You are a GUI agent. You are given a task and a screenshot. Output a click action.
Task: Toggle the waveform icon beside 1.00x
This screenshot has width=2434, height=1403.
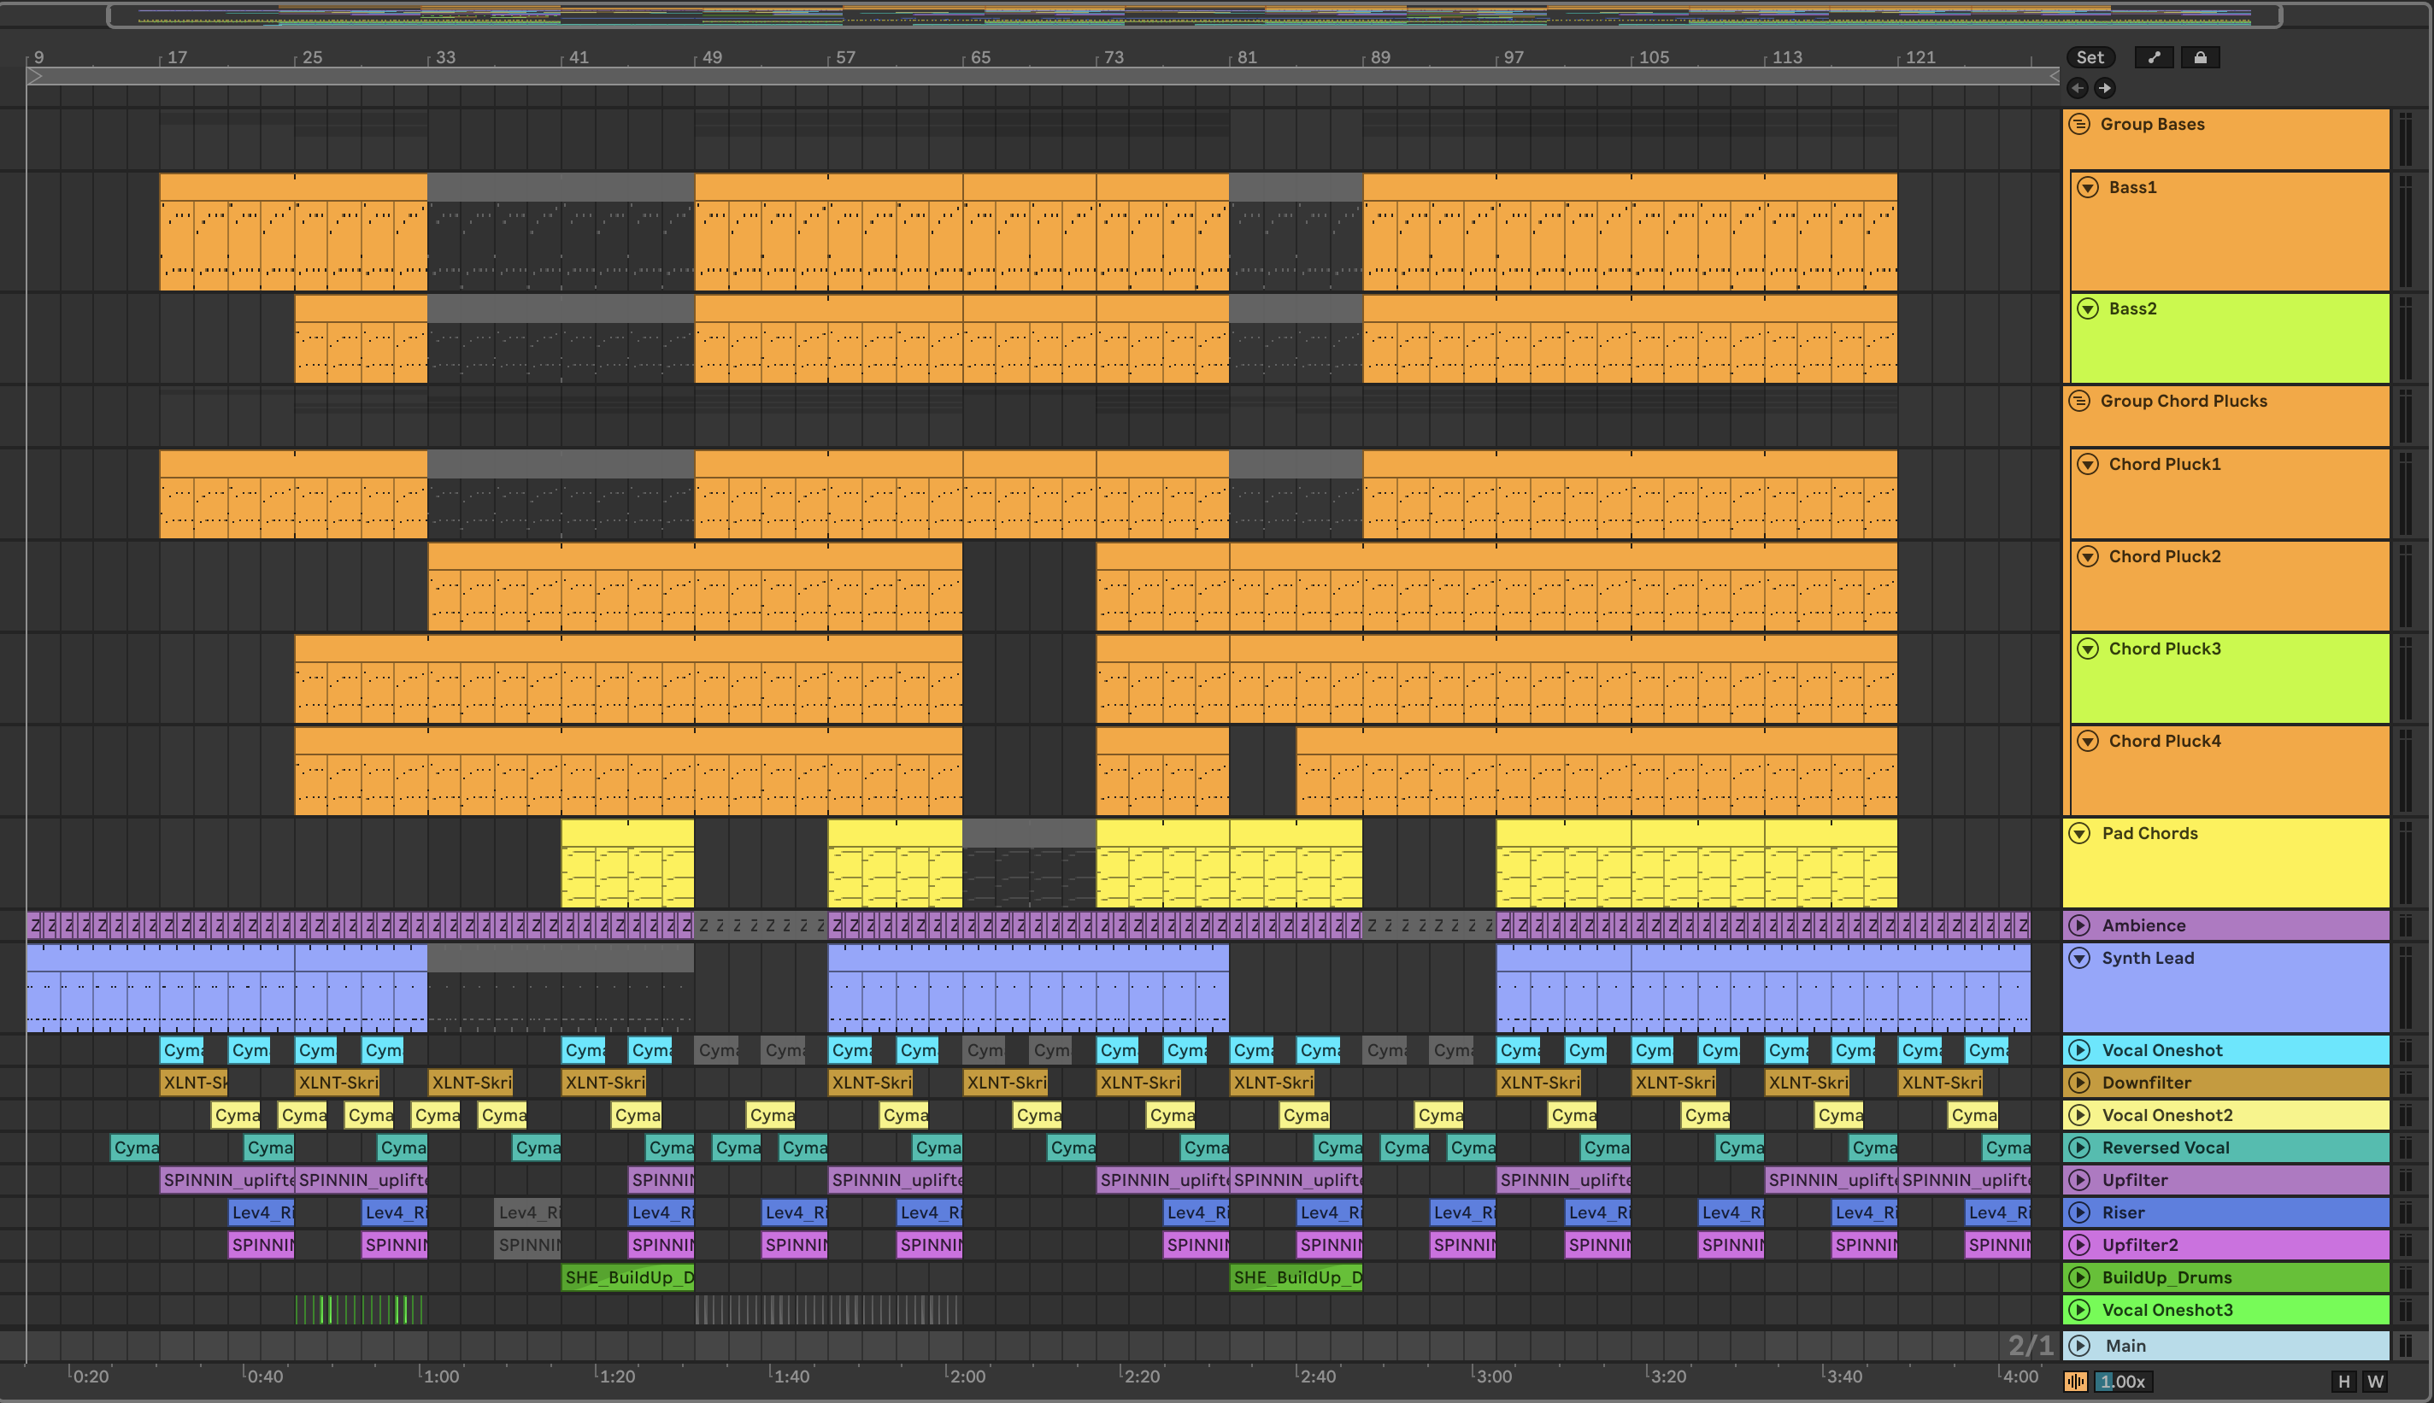point(2076,1382)
